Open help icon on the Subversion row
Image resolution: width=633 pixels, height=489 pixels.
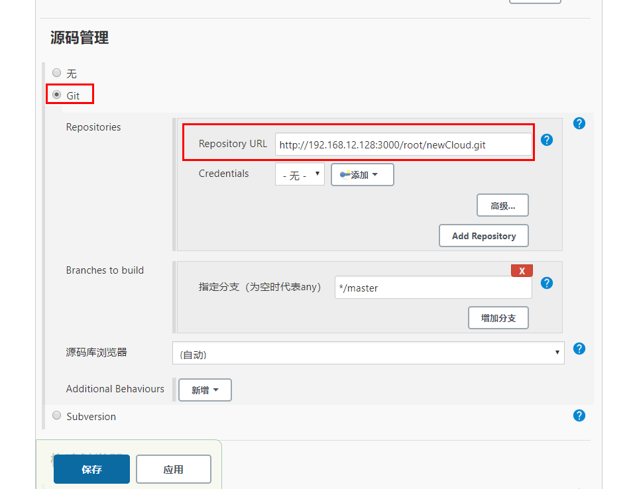tap(579, 415)
